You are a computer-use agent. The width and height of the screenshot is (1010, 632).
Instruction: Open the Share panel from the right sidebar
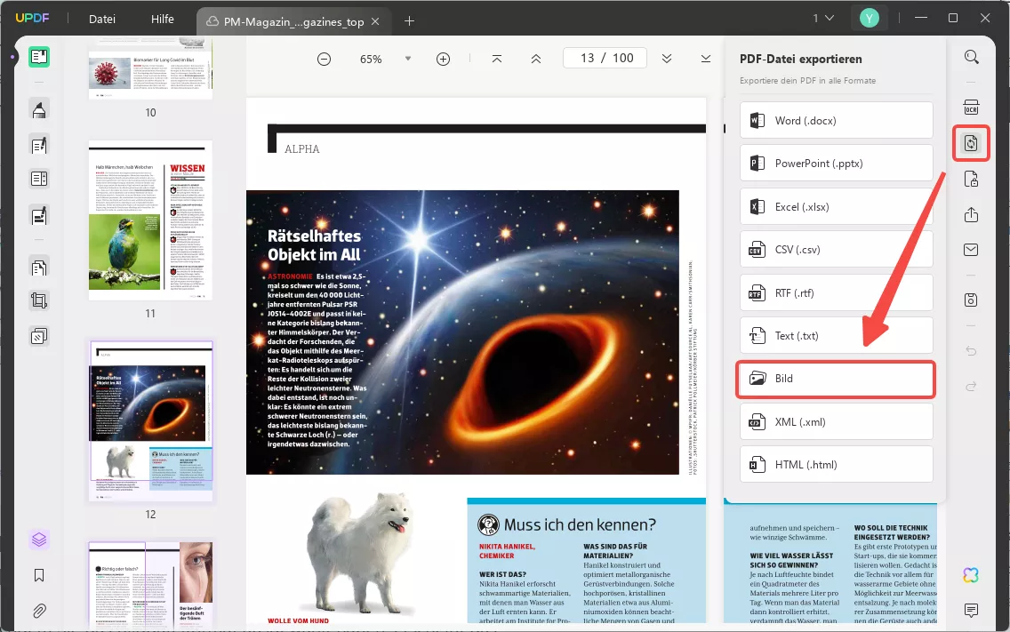click(971, 214)
